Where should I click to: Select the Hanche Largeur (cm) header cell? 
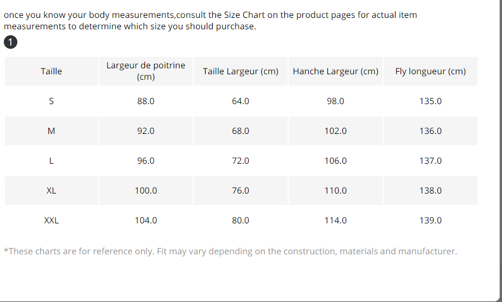pos(335,71)
